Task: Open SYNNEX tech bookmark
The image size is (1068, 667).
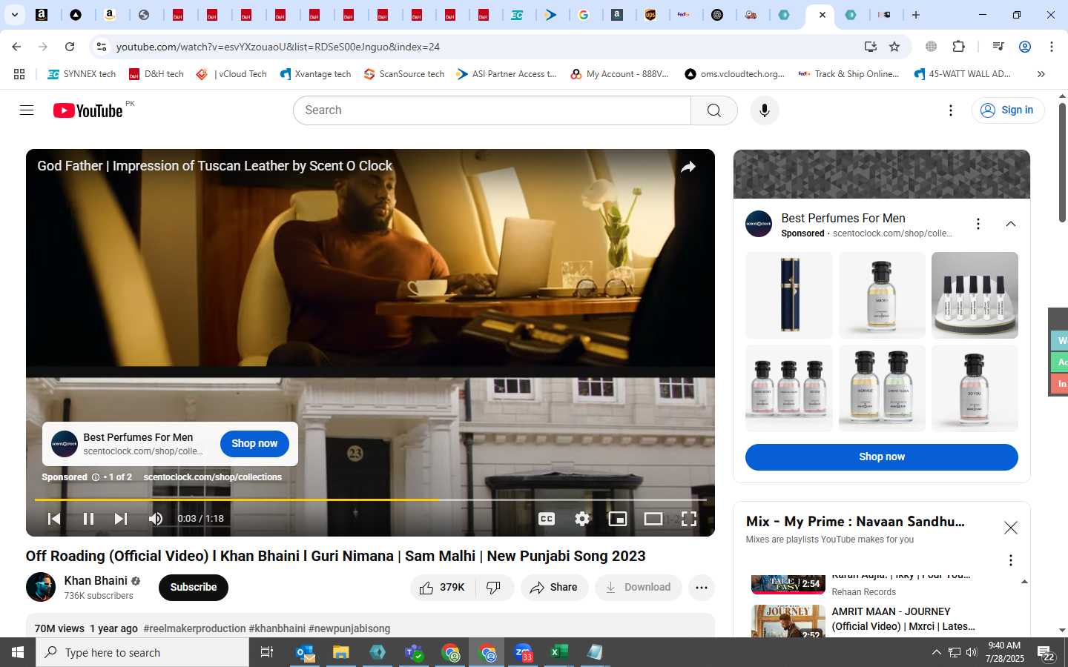Action: point(82,74)
